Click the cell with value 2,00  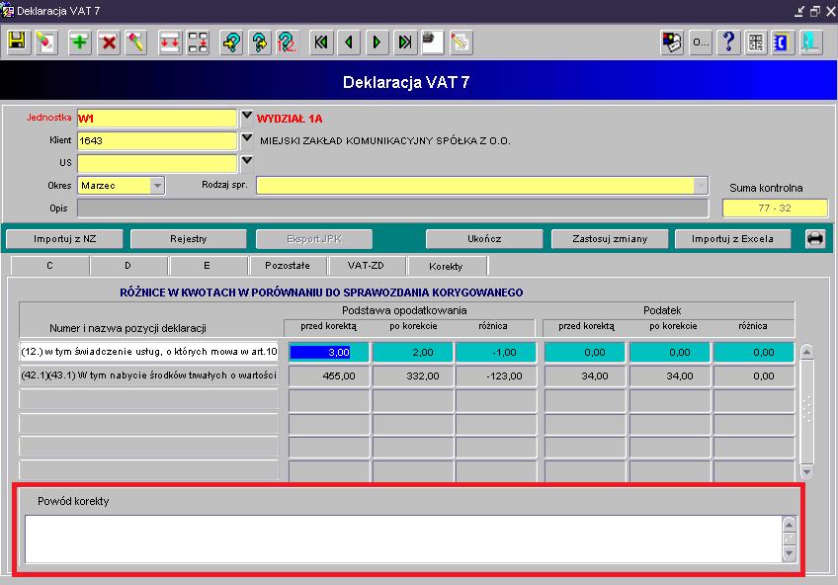click(413, 353)
